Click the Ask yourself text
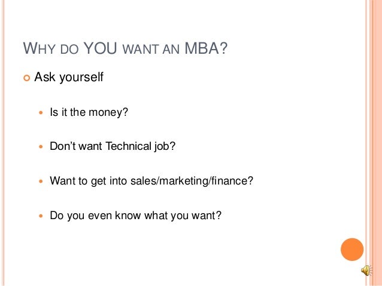 coord(69,77)
